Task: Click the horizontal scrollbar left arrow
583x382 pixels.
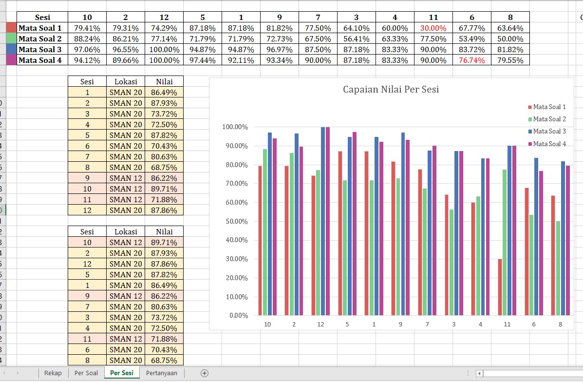Action: click(480, 373)
